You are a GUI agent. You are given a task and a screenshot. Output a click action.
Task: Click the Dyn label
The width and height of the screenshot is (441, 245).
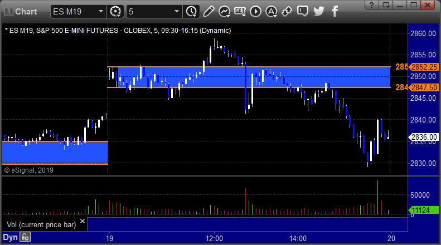coord(10,237)
